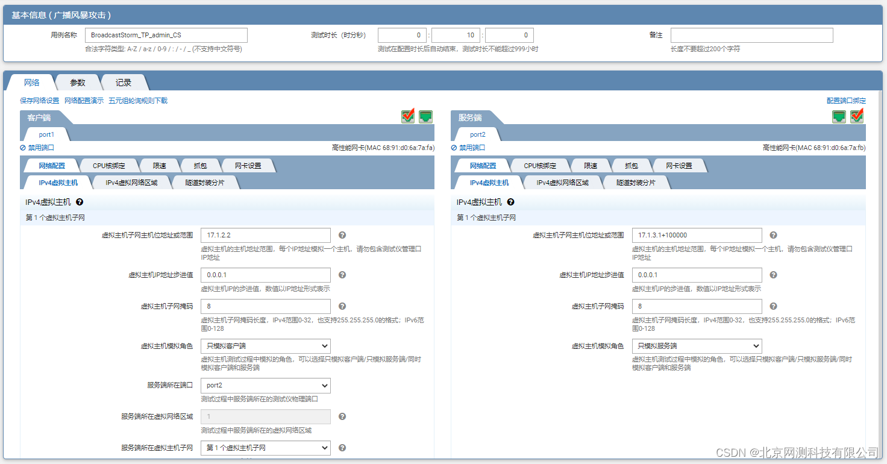Viewport: 887px width, 464px height.
Task: Open server IPv4虚拟网络区域 tab
Action: (563, 183)
